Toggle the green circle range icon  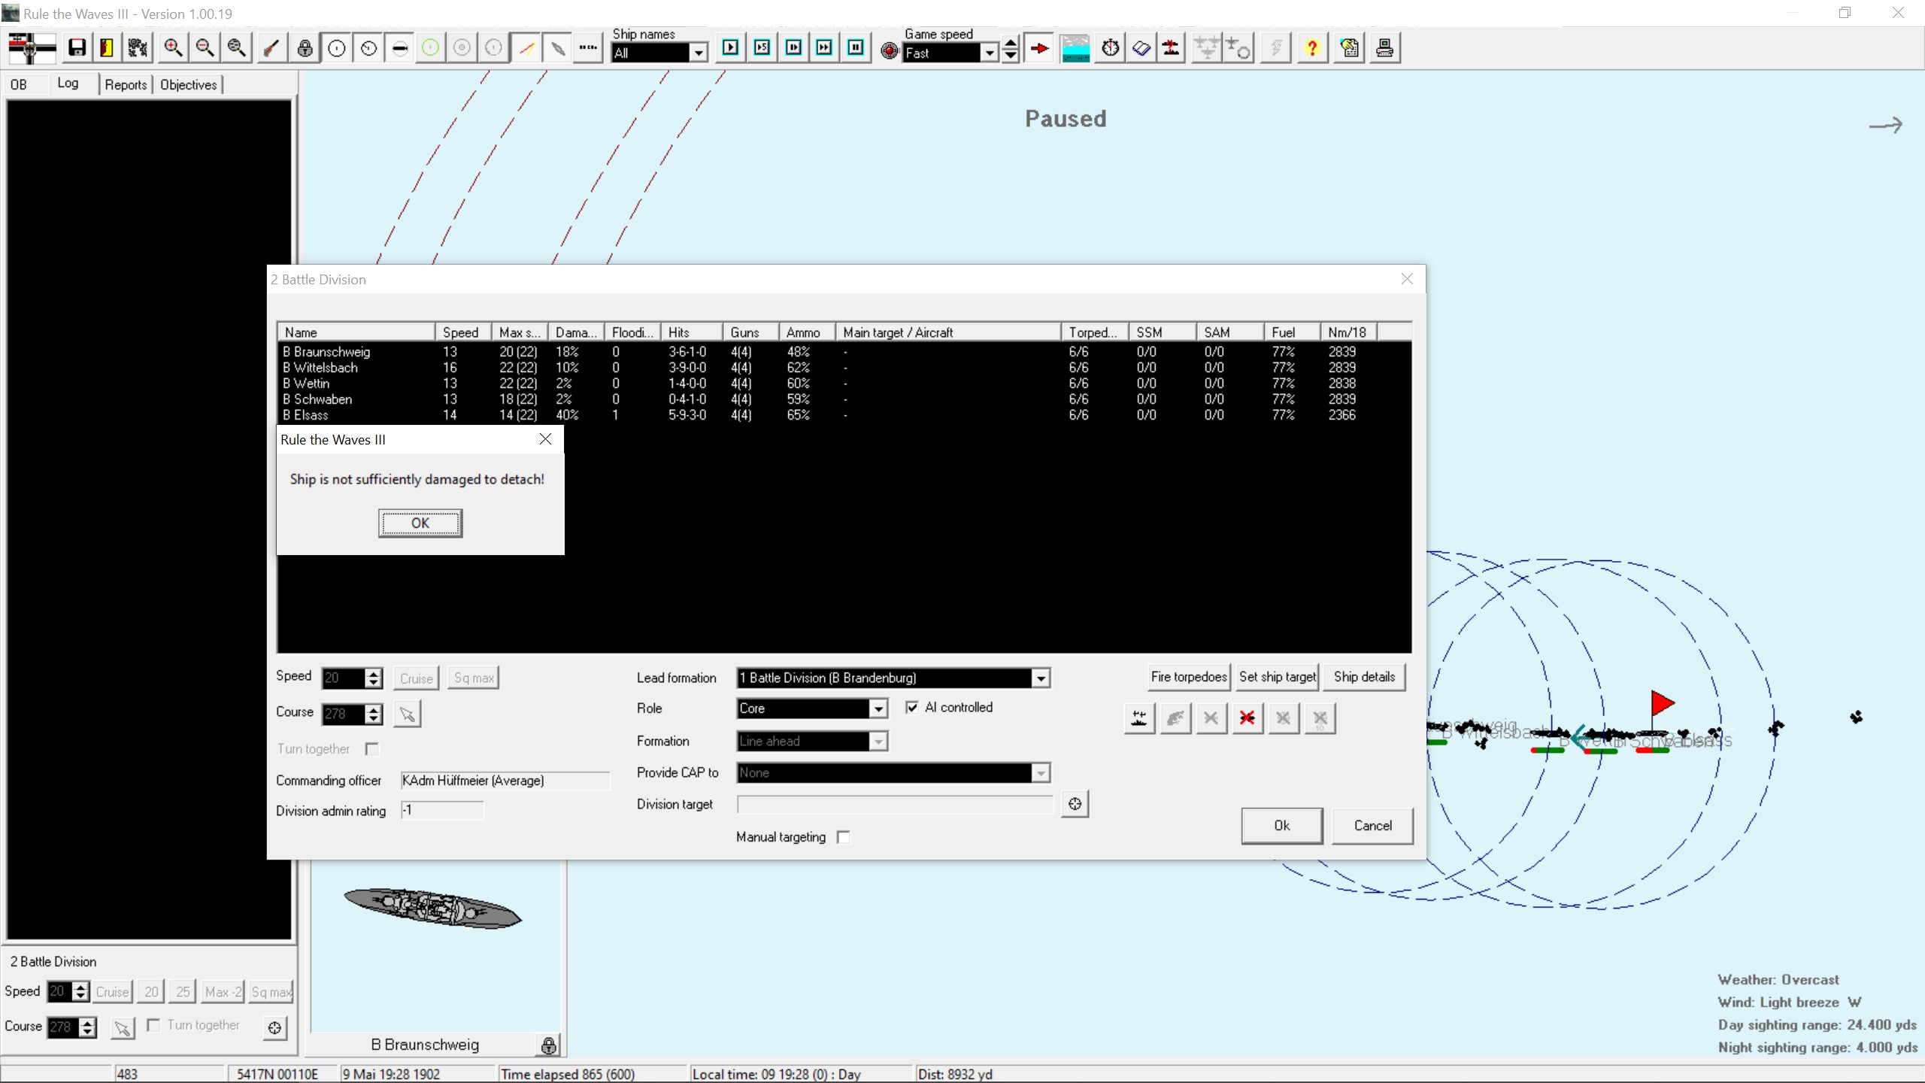click(x=430, y=48)
